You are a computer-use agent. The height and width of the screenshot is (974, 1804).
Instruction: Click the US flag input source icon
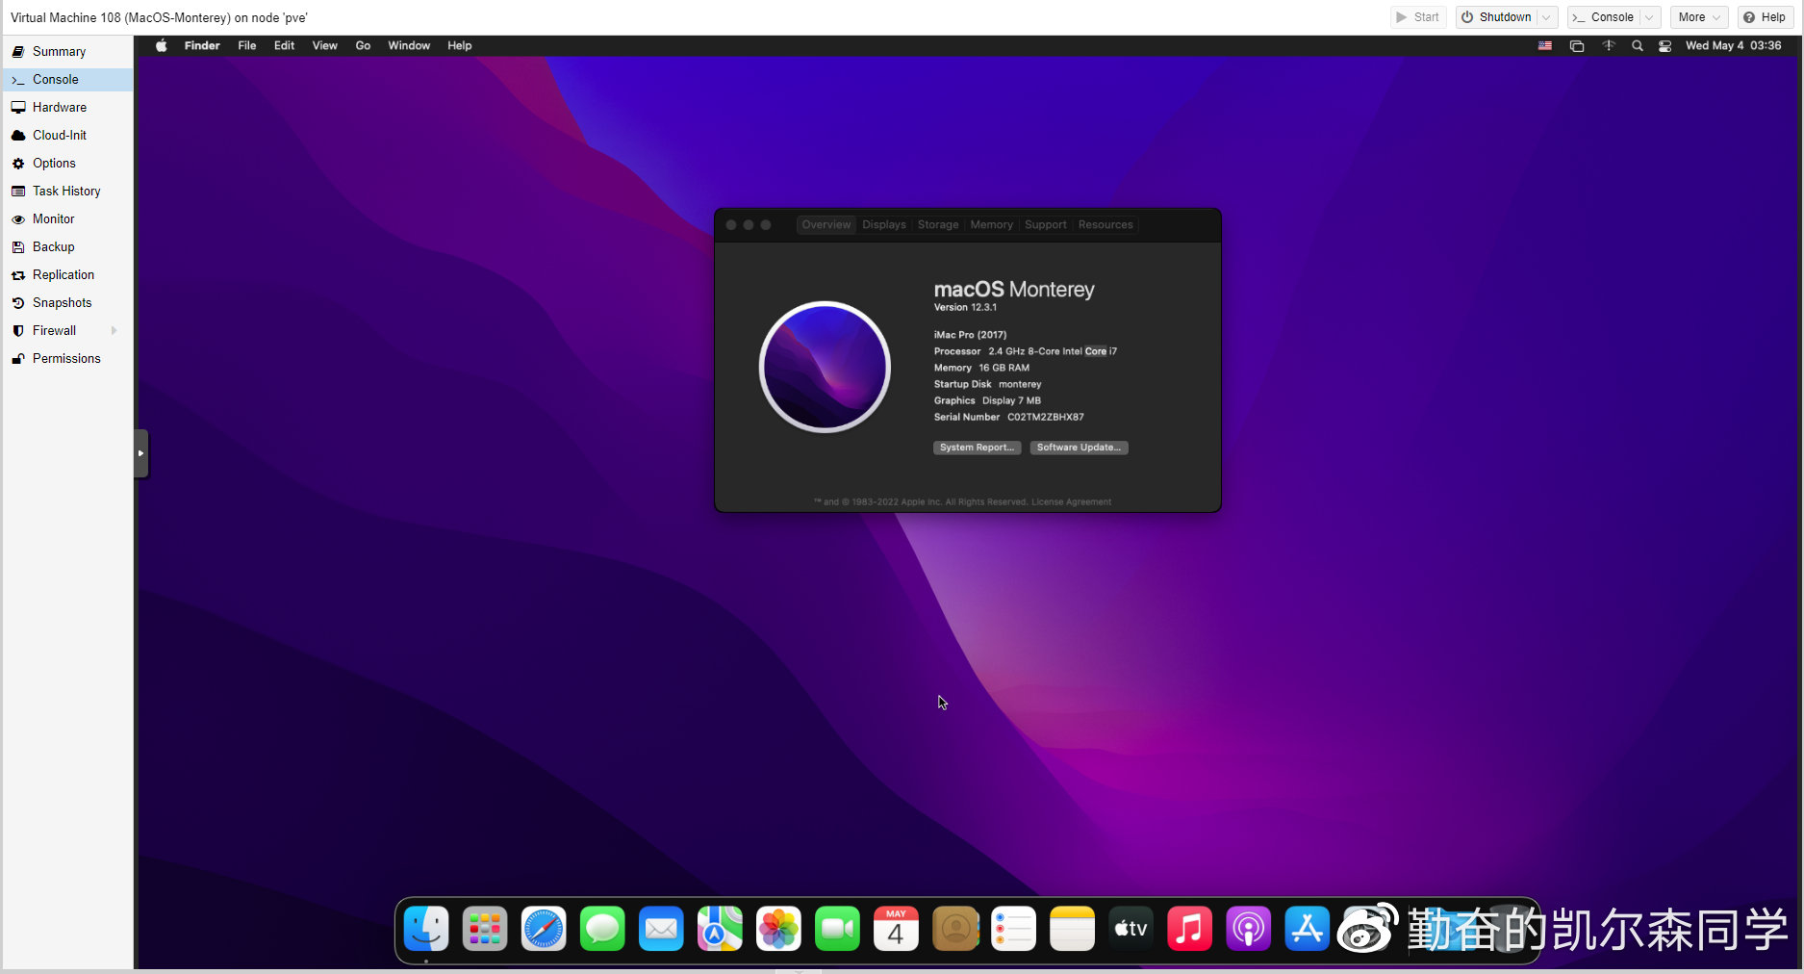(1545, 45)
